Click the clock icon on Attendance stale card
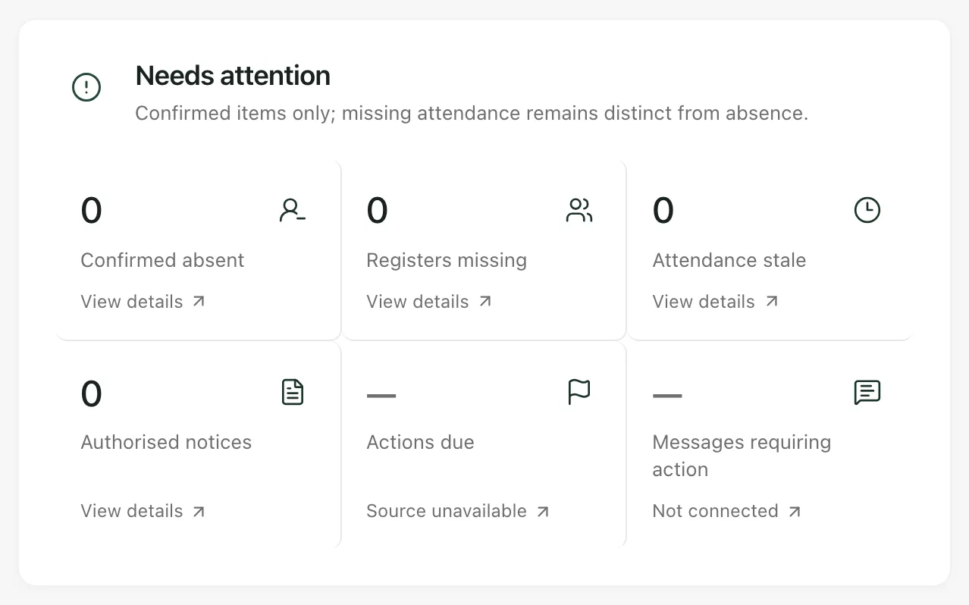Screen dimensions: 969x605 pyautogui.click(x=867, y=210)
